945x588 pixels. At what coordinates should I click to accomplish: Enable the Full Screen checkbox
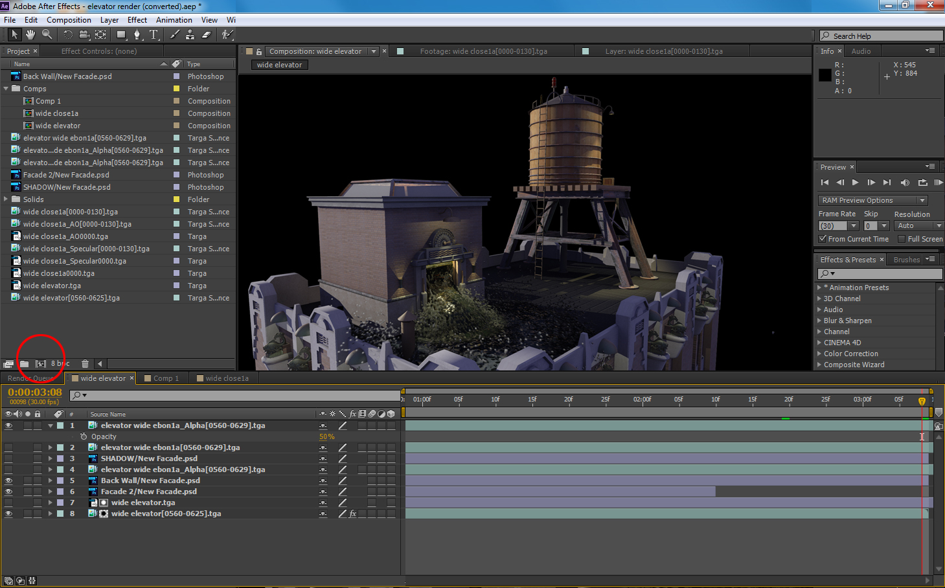coord(901,239)
